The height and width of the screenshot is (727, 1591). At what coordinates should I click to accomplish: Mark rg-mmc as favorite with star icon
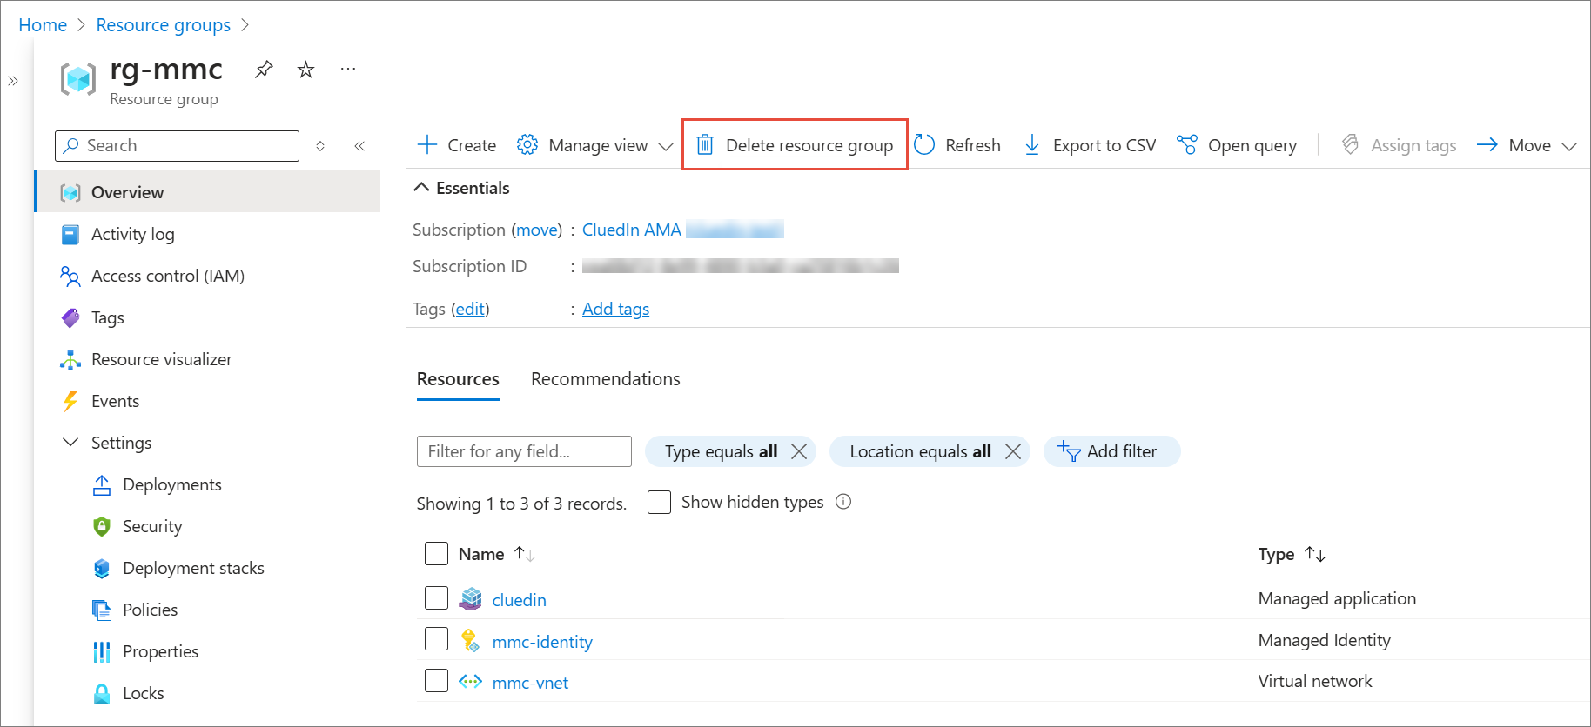click(305, 70)
